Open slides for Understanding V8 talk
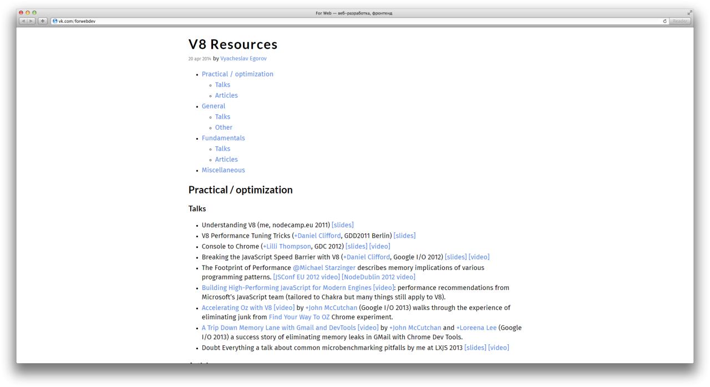 pos(342,225)
